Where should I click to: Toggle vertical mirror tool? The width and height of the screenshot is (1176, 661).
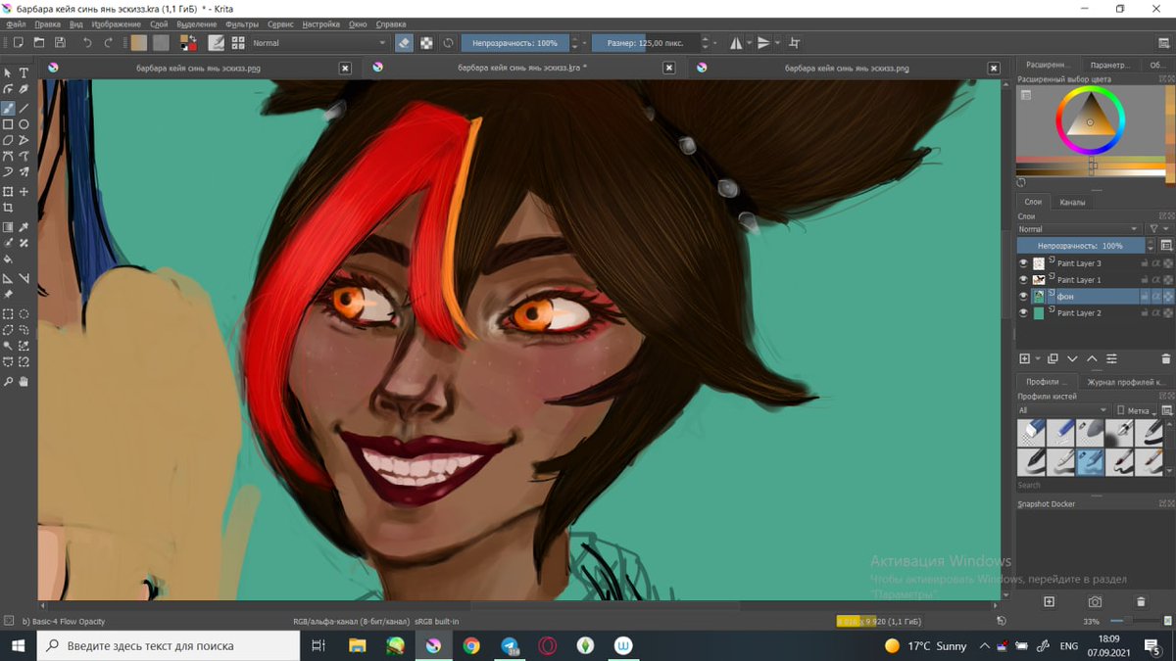coord(764,43)
